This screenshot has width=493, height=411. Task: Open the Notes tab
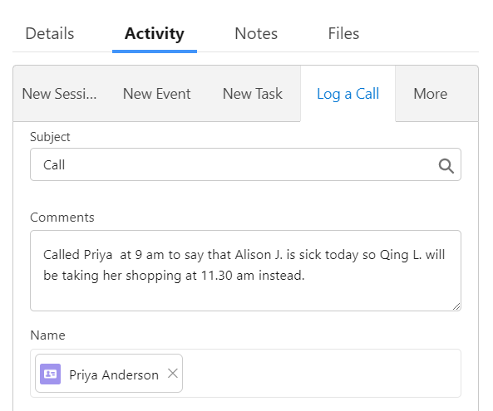pos(256,33)
